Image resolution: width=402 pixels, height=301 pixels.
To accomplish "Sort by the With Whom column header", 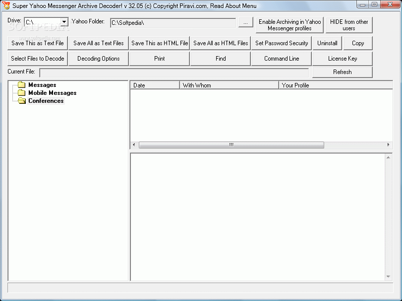I will pos(229,85).
